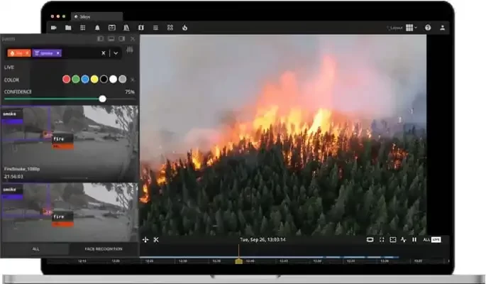Viewport: 486px width, 284px height.
Task: Click the timestamp Tue, Sep 26, 13:03:14
Action: (x=263, y=240)
